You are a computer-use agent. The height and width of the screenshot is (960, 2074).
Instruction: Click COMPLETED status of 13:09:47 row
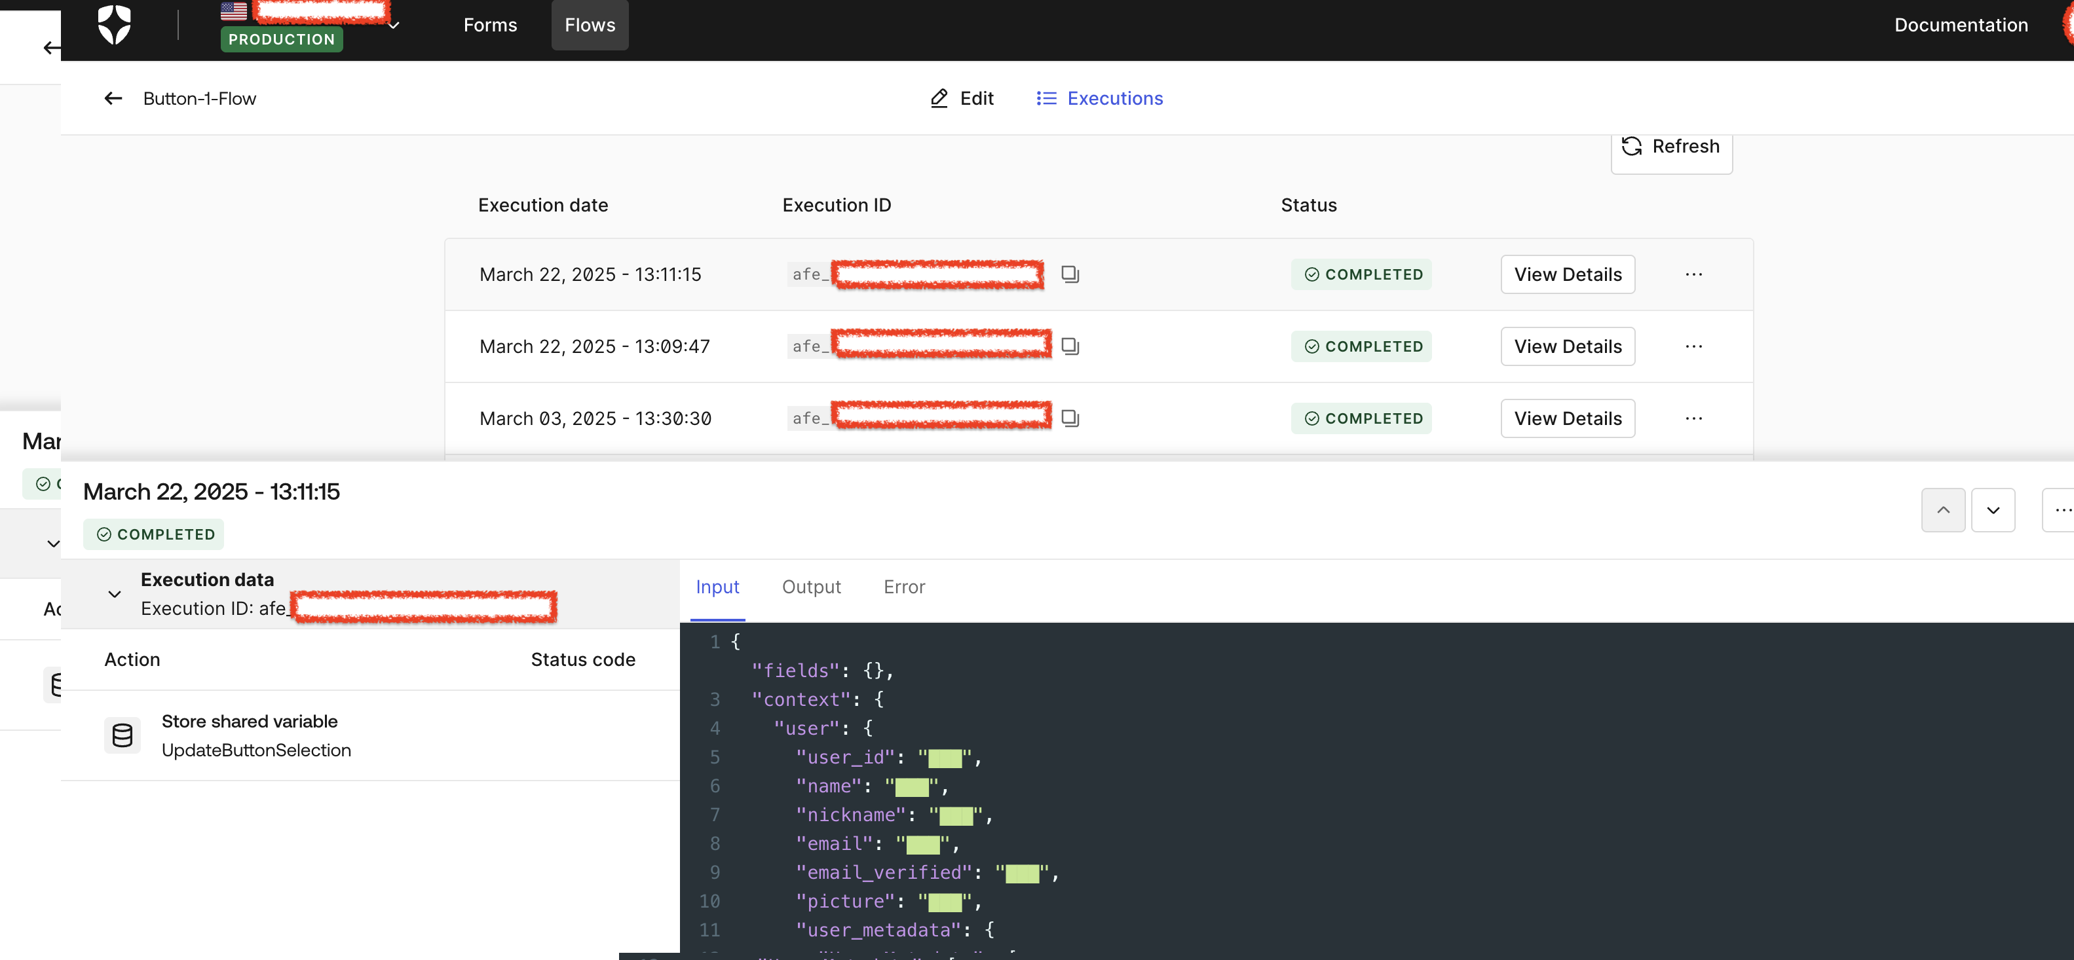[x=1361, y=346]
